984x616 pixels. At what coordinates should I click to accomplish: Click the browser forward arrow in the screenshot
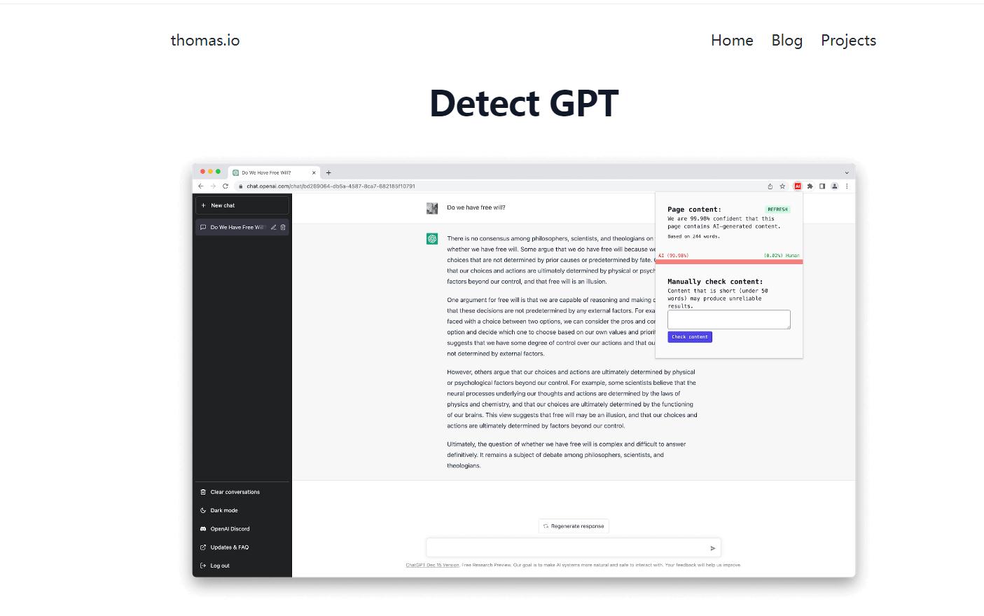[213, 186]
